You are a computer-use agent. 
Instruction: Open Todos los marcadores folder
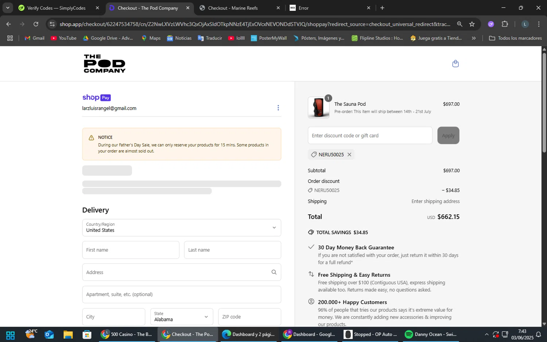pos(515,38)
